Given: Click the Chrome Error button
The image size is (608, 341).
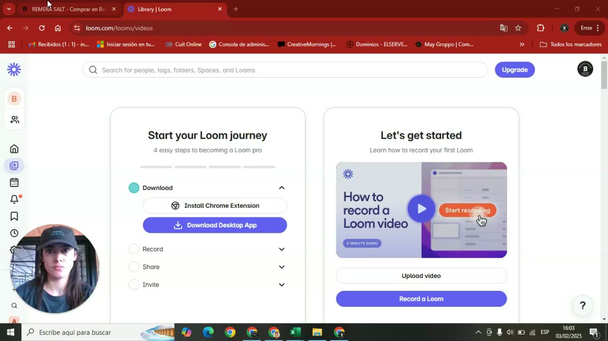Looking at the screenshot, I should 590,28.
